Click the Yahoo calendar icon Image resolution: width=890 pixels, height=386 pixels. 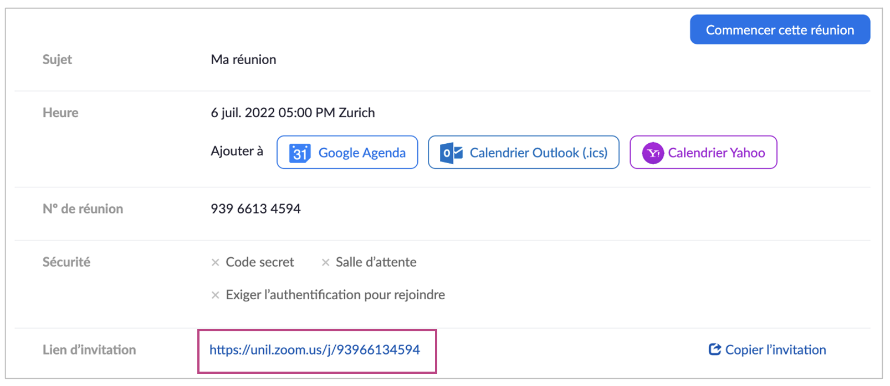click(x=653, y=153)
